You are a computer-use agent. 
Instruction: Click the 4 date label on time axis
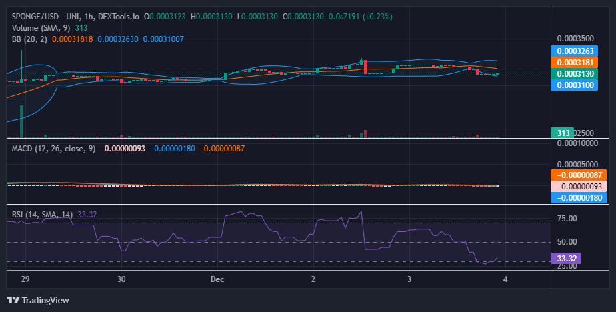505,279
